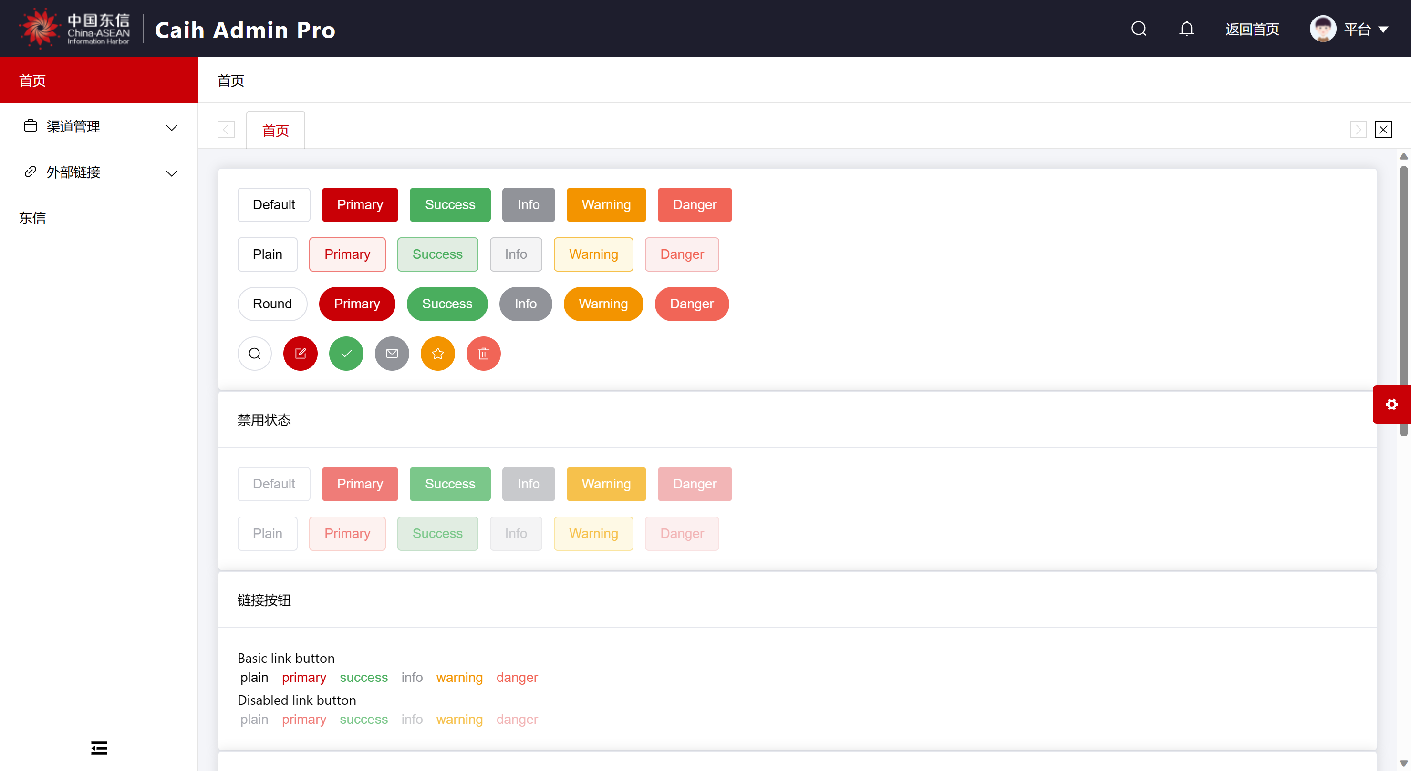The height and width of the screenshot is (771, 1411).
Task: Click the white search circle button
Action: click(254, 354)
